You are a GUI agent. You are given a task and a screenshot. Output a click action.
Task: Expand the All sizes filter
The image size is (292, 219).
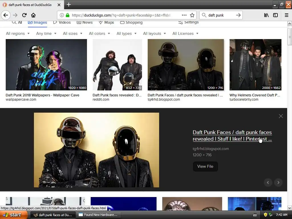pyautogui.click(x=73, y=34)
